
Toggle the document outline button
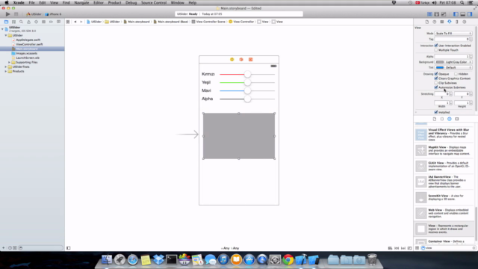(69, 248)
